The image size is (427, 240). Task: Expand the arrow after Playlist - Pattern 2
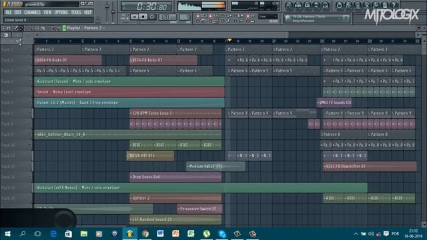pyautogui.click(x=104, y=28)
